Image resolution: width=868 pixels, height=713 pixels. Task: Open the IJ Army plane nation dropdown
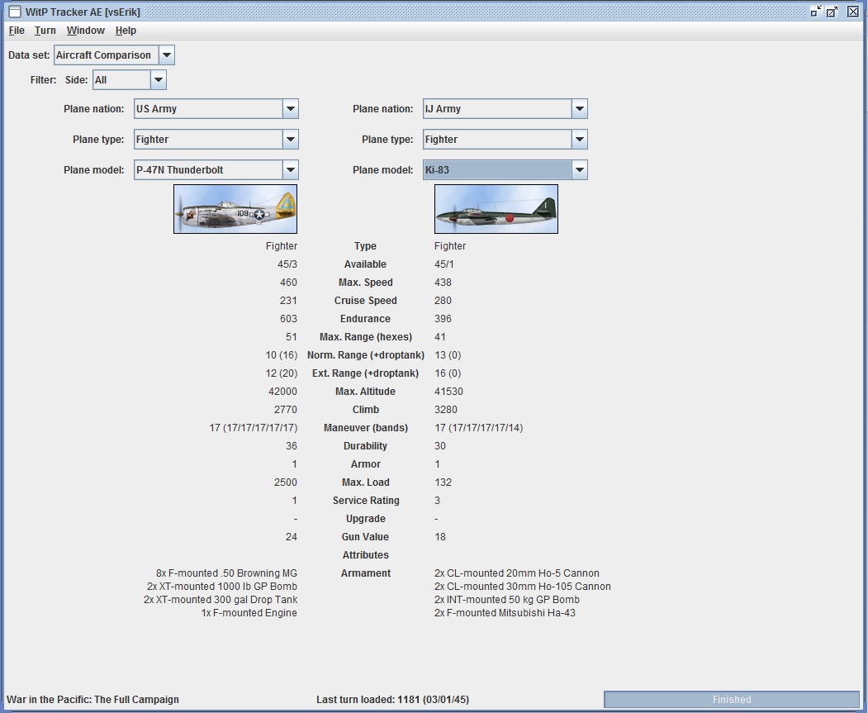(505, 109)
